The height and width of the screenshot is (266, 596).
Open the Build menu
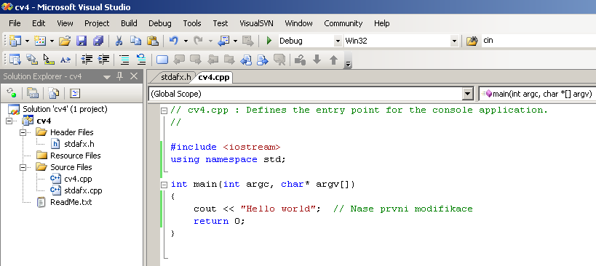point(129,23)
